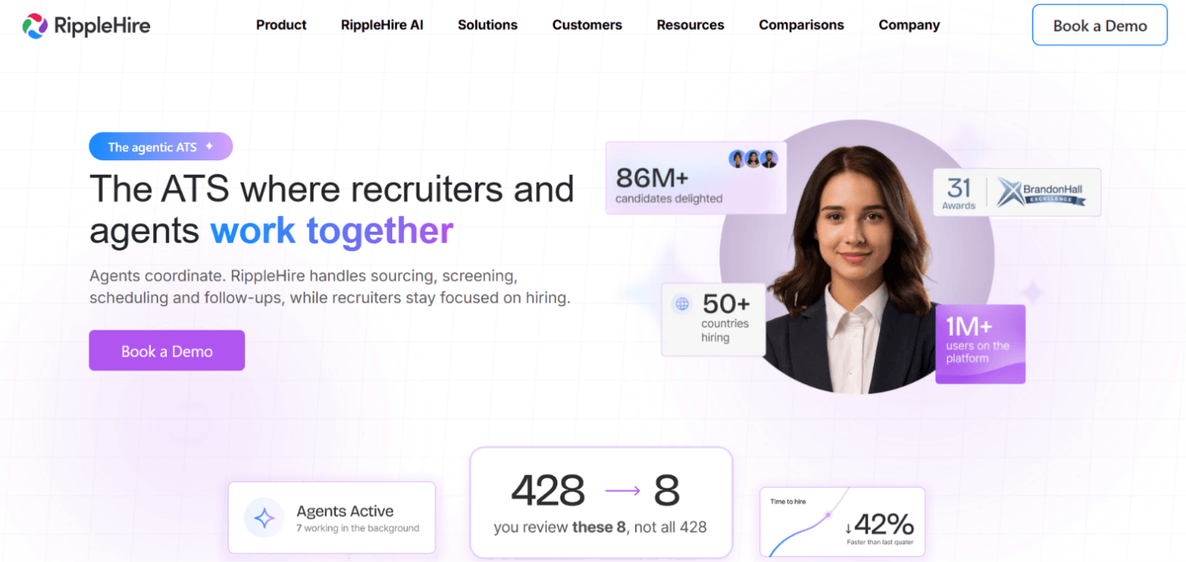
Task: Click the you review these 8 text
Action: [600, 527]
